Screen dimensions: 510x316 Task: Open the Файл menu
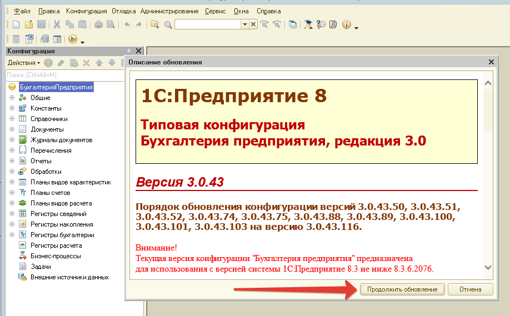point(22,11)
